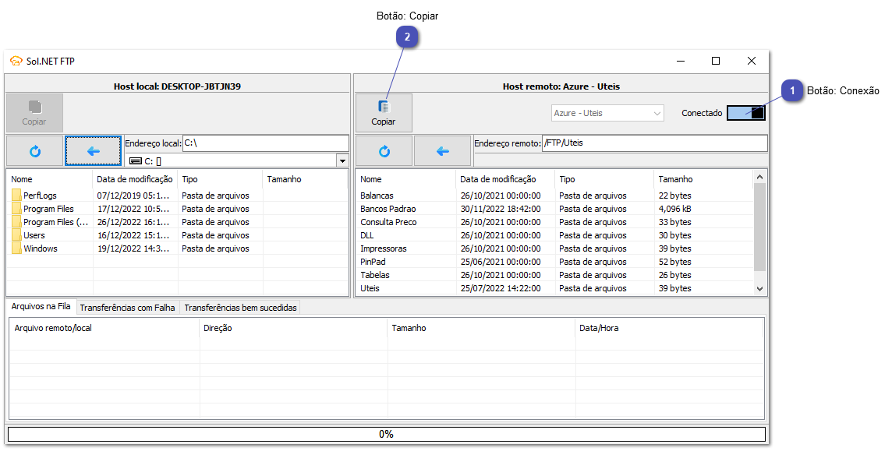Image resolution: width=892 pixels, height=451 pixels.
Task: Click the folder icon beside Balancas
Action: pos(363,195)
